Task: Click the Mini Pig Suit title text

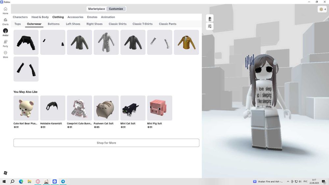Action: click(x=154, y=124)
